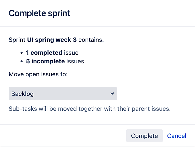This screenshot has height=147, width=195.
Task: Click the Complete sprint dialog heading
Action: click(39, 13)
